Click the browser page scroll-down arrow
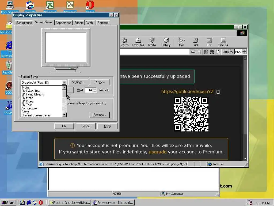Image resolution: width=274 pixels, height=206 pixels. point(245,159)
